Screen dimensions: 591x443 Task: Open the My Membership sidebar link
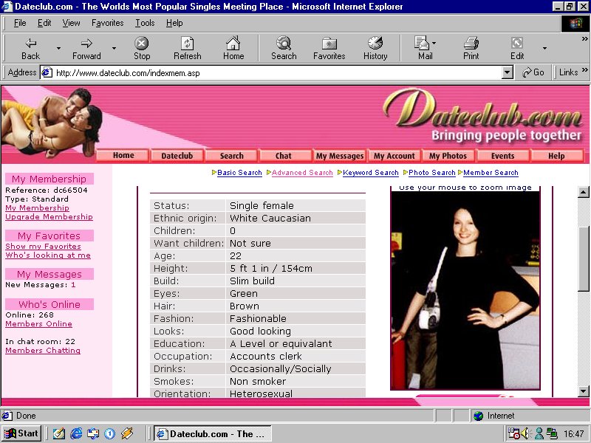(37, 208)
